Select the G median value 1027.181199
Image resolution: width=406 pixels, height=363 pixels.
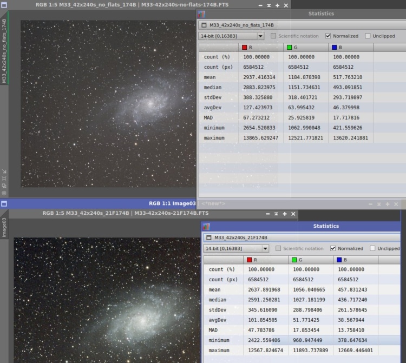[309, 300]
